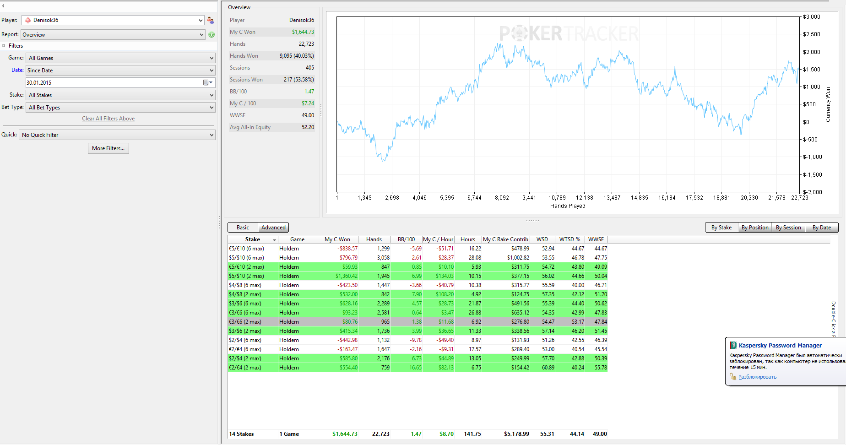Sort by the BB/100 column header

[406, 239]
